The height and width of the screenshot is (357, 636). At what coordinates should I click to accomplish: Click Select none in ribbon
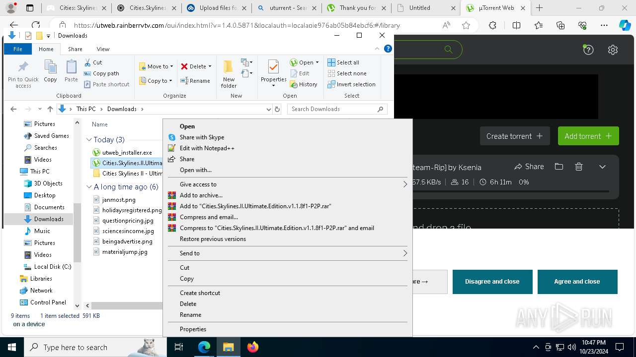click(x=347, y=73)
